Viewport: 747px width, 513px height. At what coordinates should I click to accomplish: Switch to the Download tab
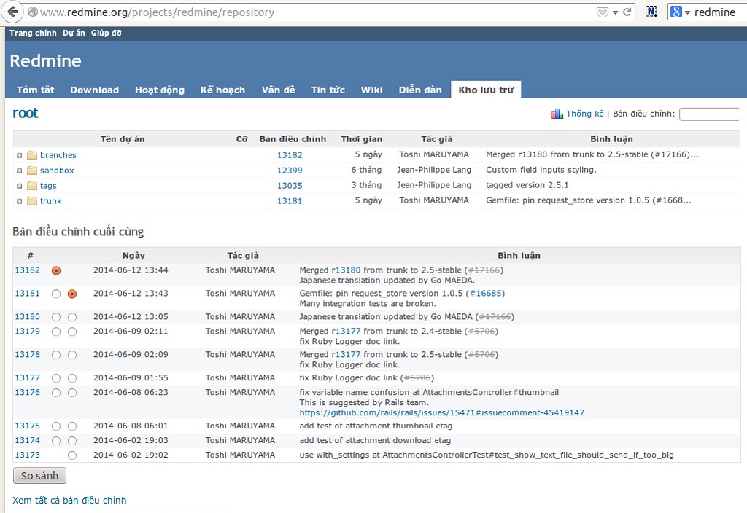tap(94, 90)
